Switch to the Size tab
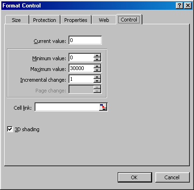194x190 pixels. 17,20
